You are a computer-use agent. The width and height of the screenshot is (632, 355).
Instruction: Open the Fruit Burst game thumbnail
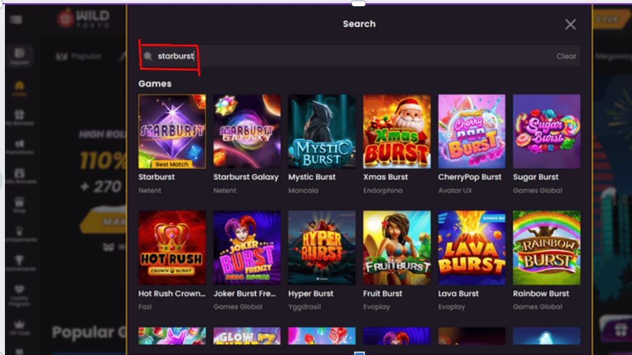point(397,248)
